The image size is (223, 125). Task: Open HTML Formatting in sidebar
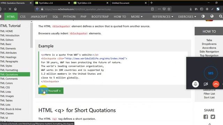pyautogui.click(x=9, y=70)
